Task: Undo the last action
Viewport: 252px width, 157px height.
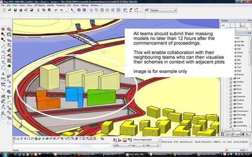Action: pyautogui.click(x=56, y=10)
